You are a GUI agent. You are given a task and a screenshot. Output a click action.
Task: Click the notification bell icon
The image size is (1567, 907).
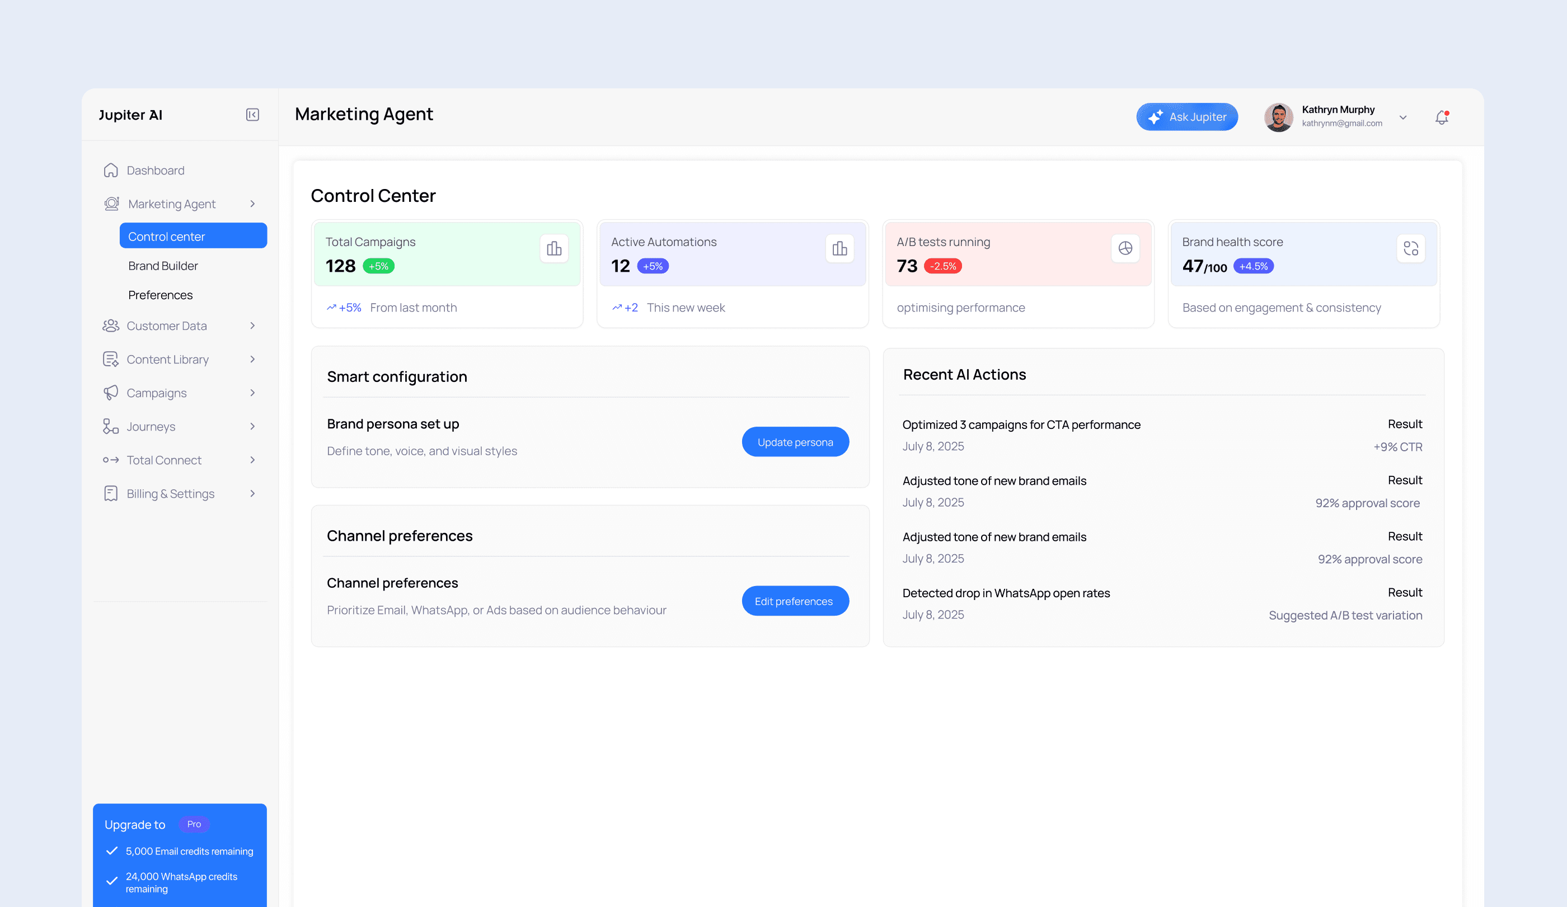(x=1442, y=117)
